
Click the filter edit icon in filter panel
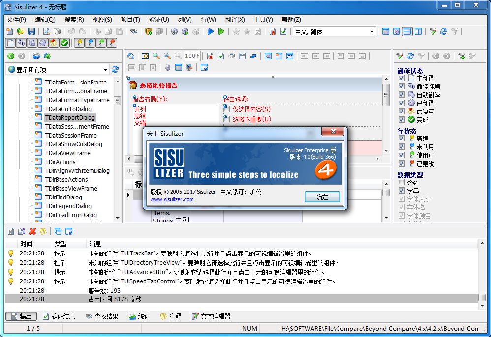click(x=399, y=56)
